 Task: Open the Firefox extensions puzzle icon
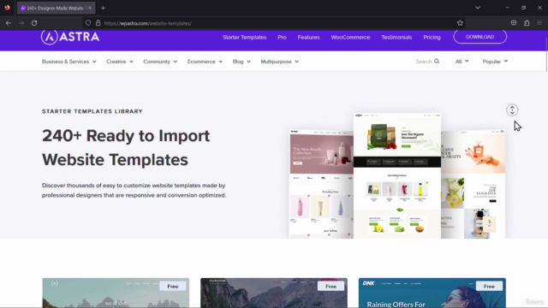(527, 23)
